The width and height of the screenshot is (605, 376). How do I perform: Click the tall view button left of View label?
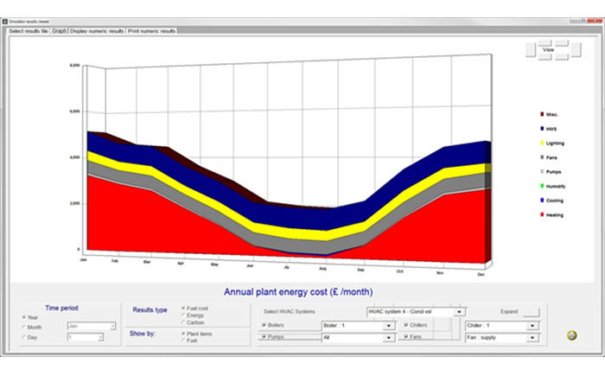point(531,50)
